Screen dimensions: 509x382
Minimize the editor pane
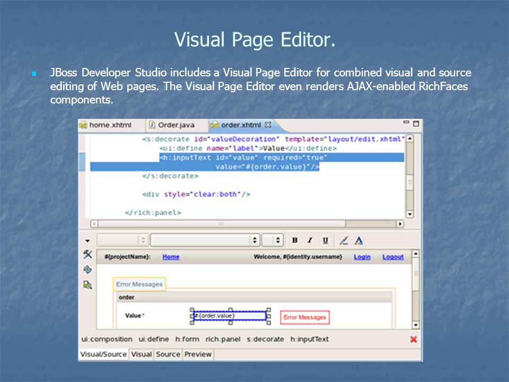[x=406, y=123]
